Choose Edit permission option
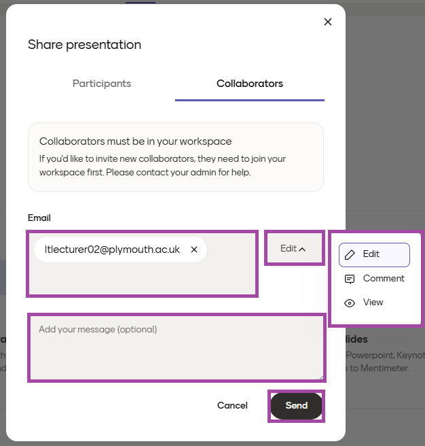 374,254
